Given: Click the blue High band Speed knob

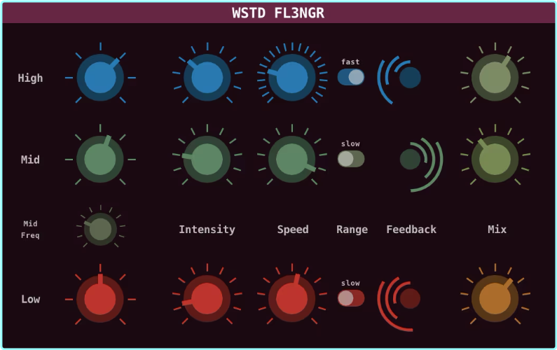Looking at the screenshot, I should [292, 78].
